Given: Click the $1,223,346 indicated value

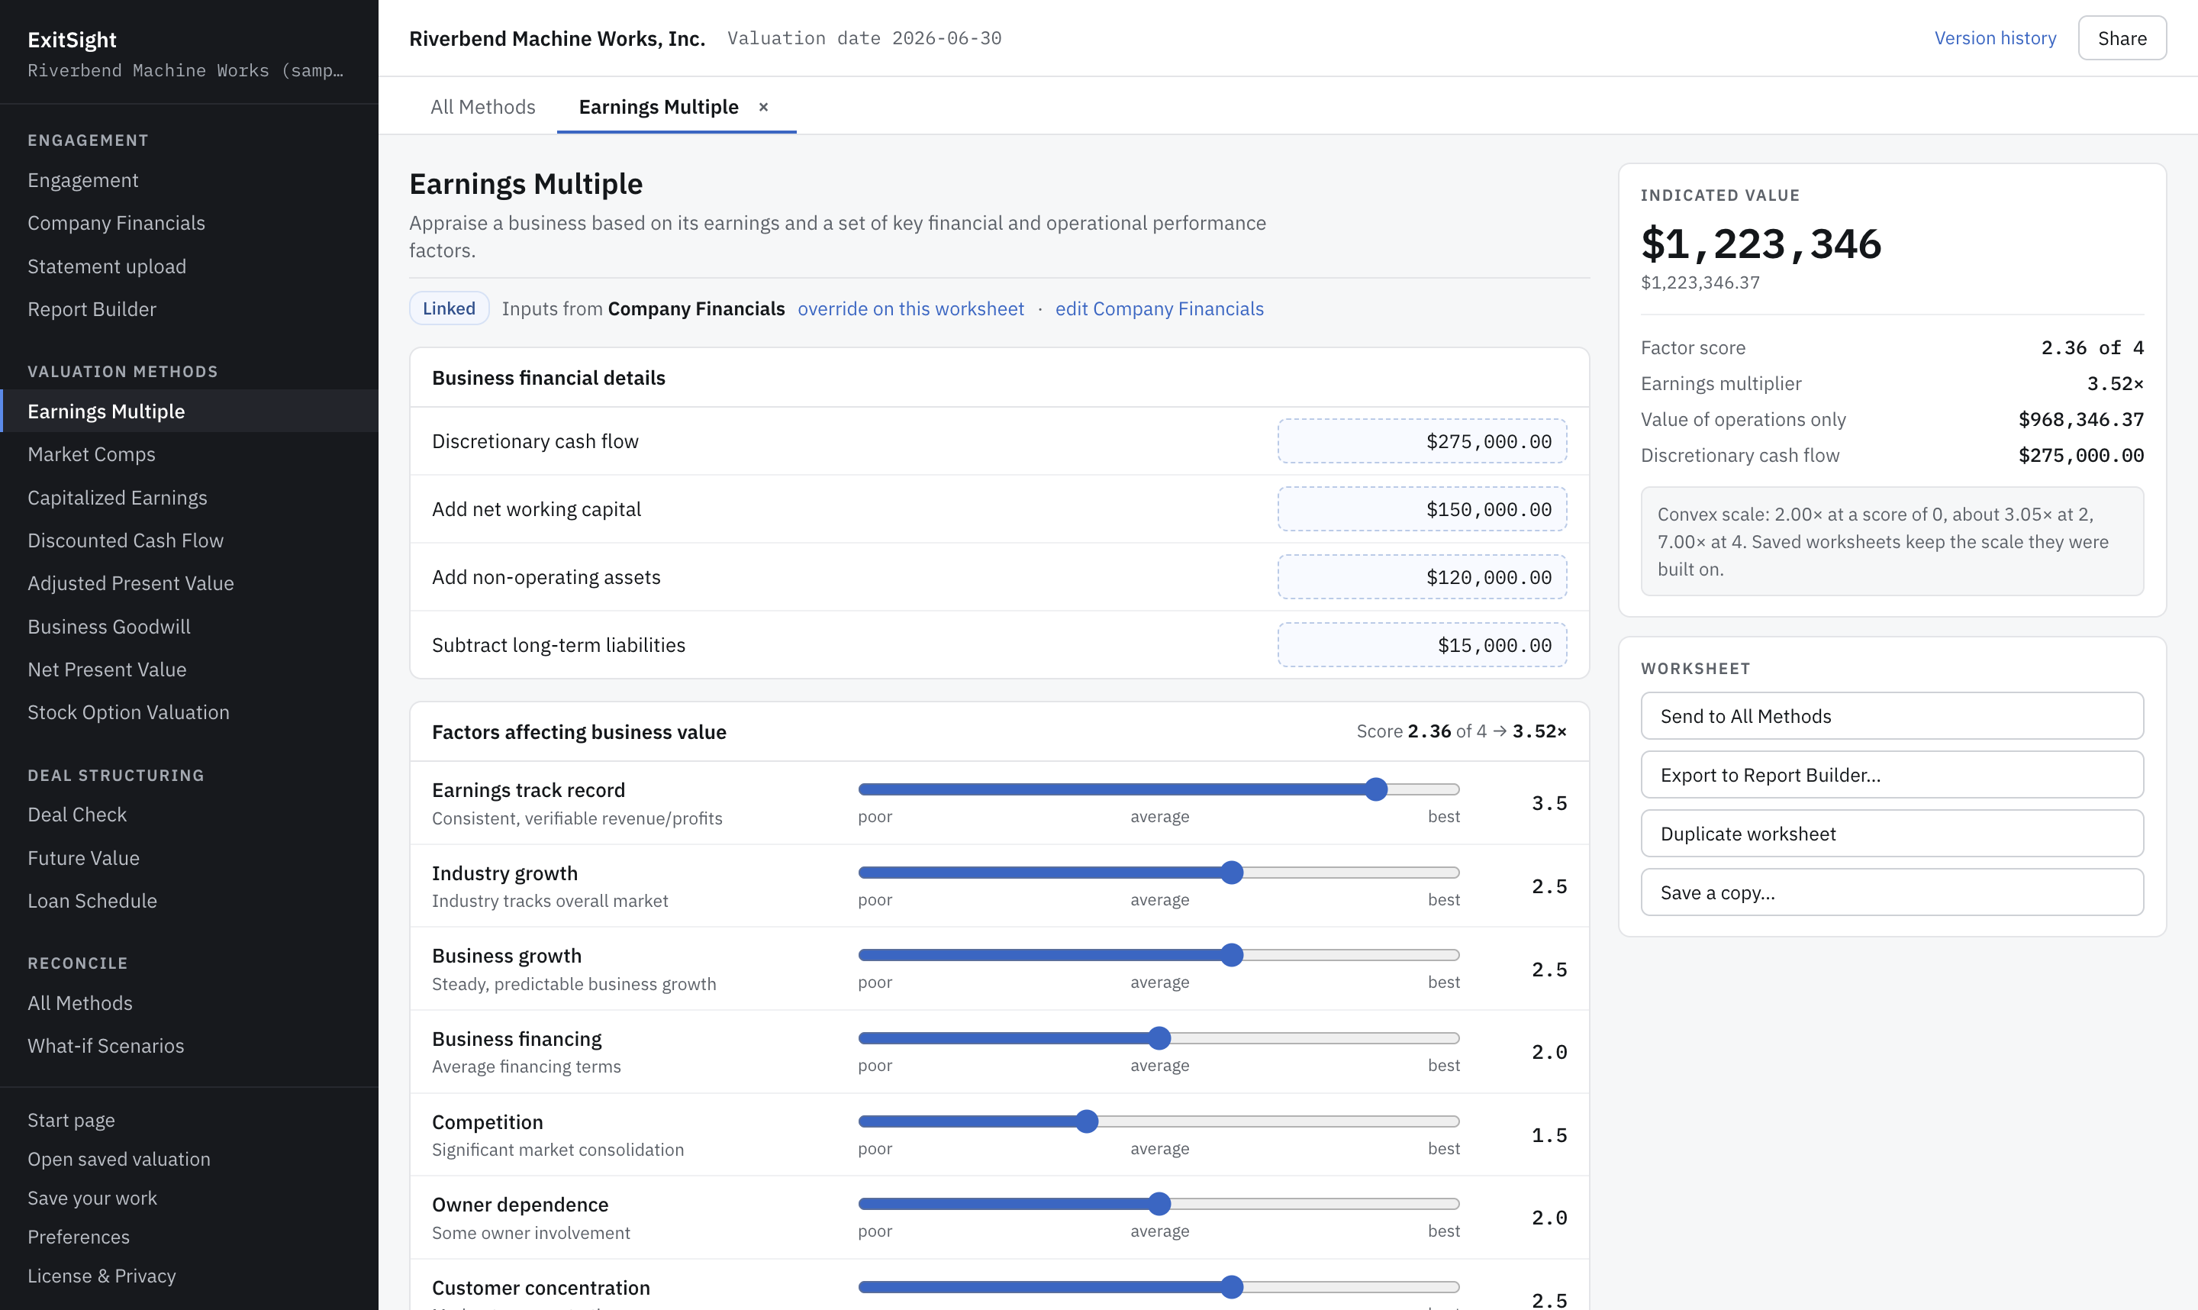Looking at the screenshot, I should (x=1761, y=243).
